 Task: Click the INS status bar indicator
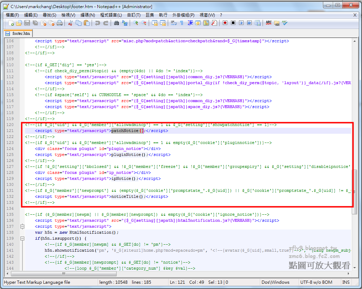(346, 282)
